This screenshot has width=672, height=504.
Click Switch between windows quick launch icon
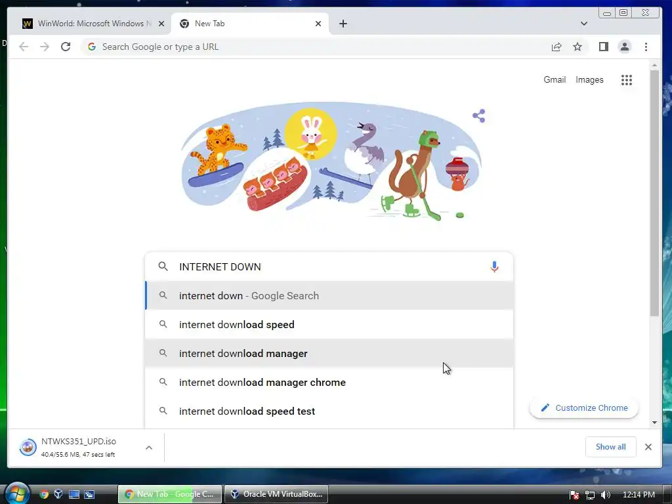pos(89,494)
